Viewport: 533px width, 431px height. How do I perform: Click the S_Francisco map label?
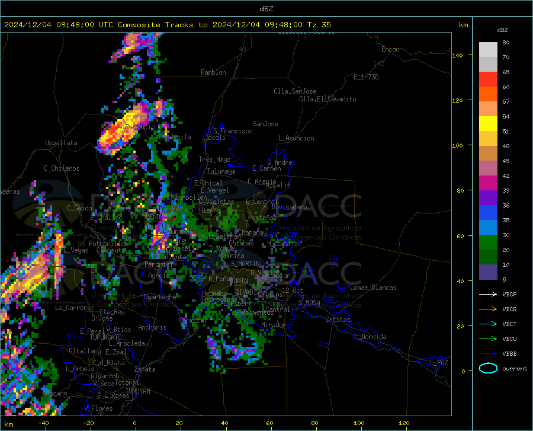(233, 131)
